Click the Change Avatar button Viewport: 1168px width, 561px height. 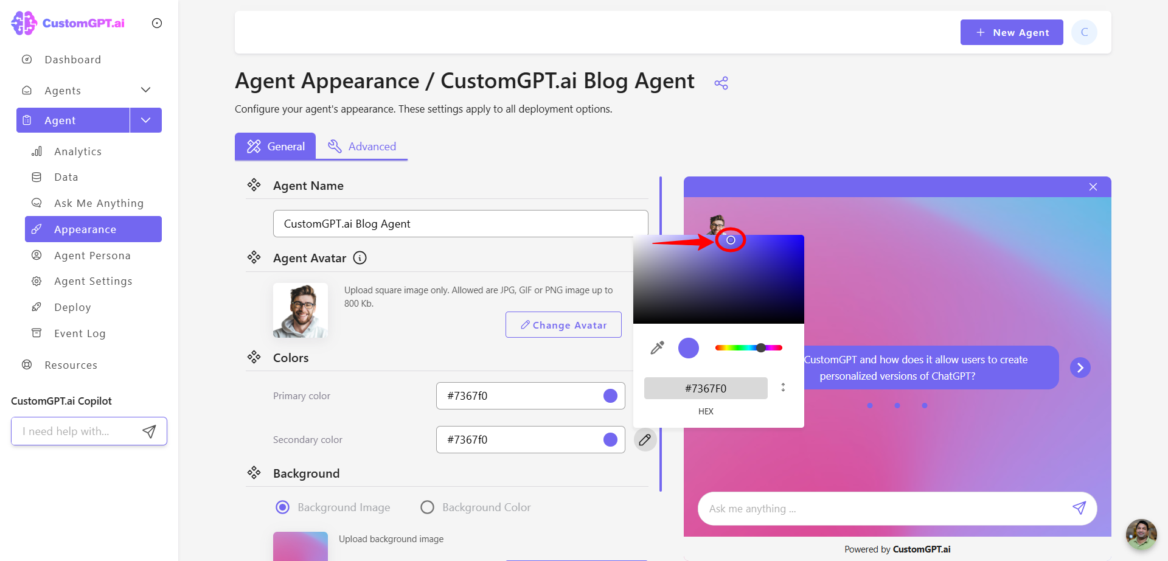(x=563, y=325)
